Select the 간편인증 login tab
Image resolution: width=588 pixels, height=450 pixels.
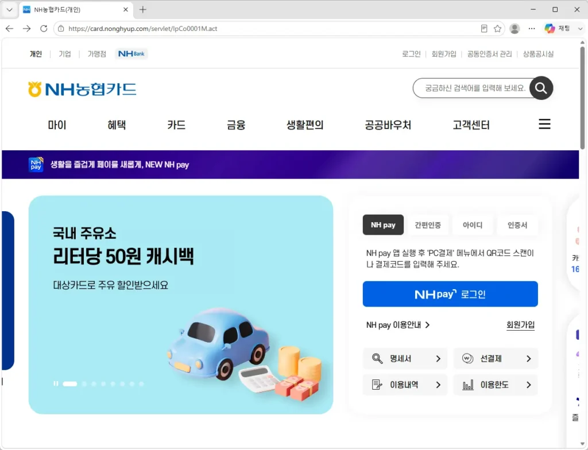[428, 225]
